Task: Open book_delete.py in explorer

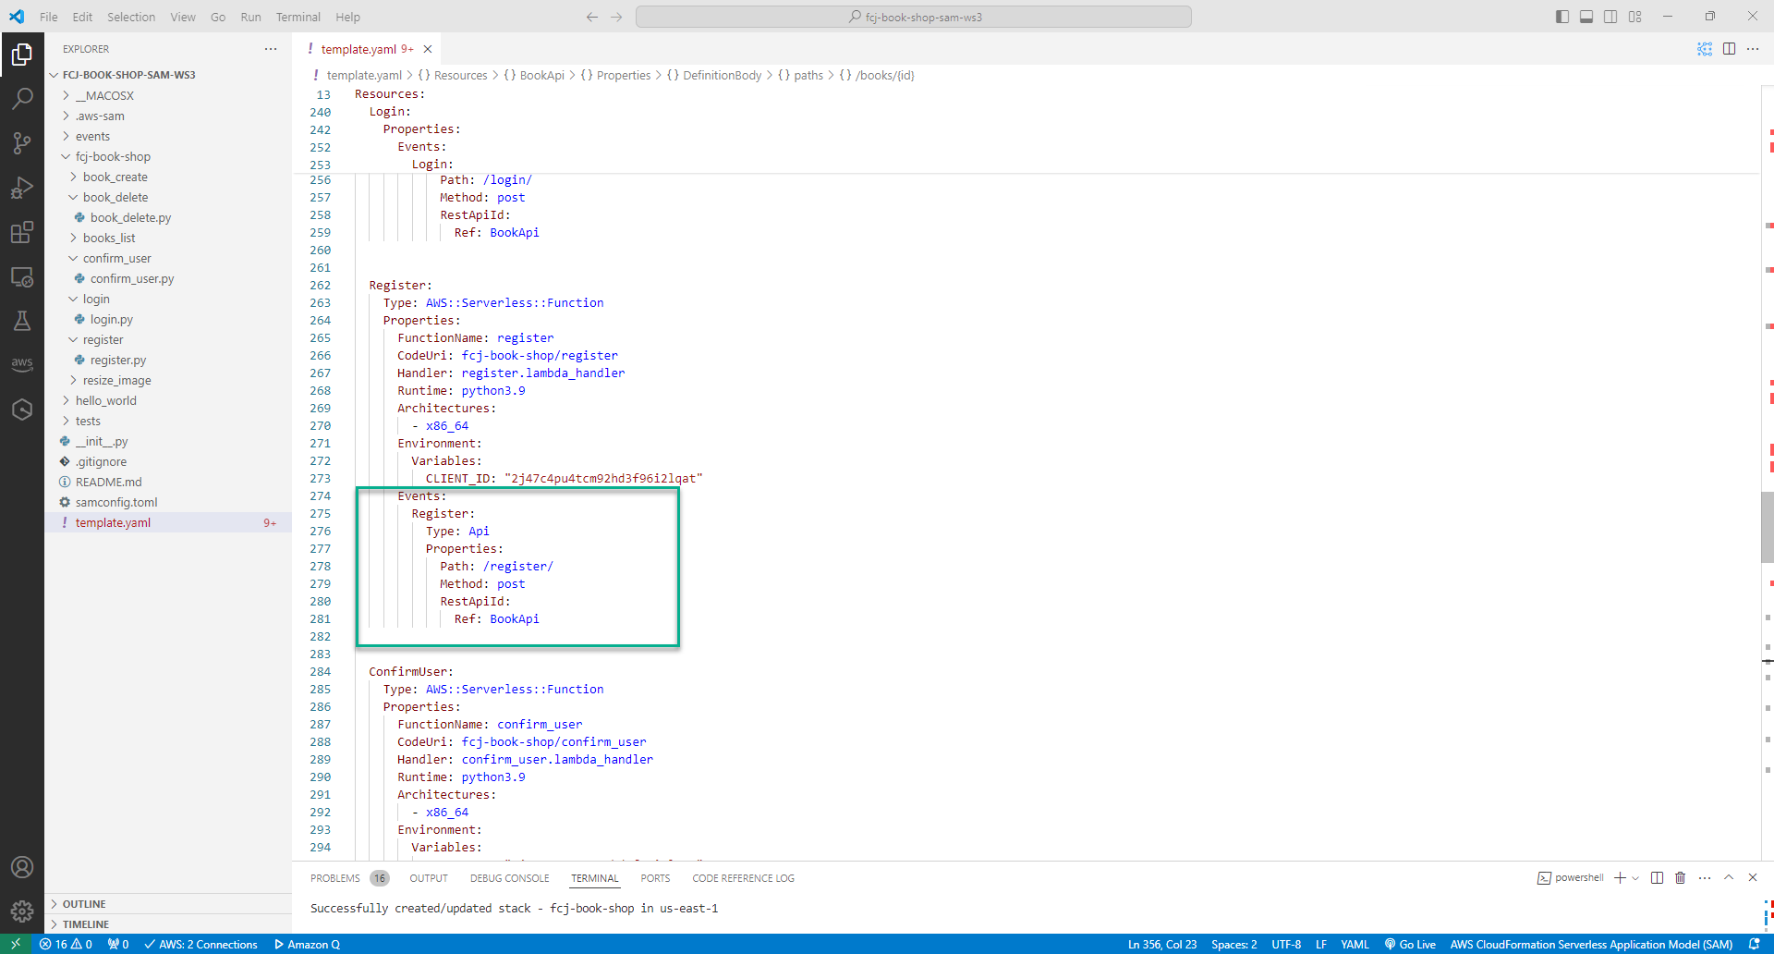Action: 130,217
